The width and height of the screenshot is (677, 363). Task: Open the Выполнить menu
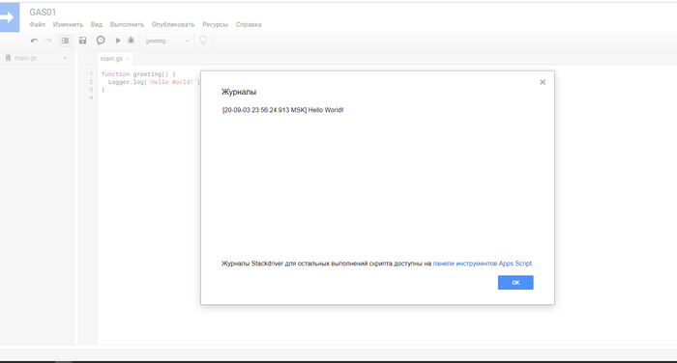point(127,24)
